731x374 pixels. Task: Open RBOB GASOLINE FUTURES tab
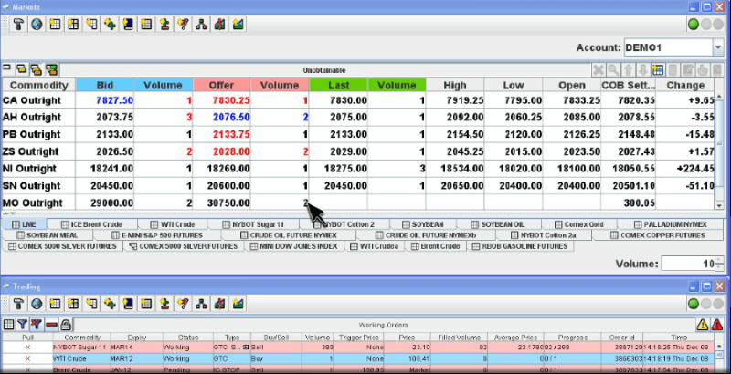point(520,246)
